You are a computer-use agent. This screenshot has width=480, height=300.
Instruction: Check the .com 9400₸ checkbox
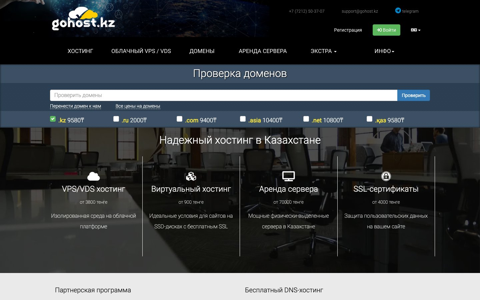pos(179,119)
